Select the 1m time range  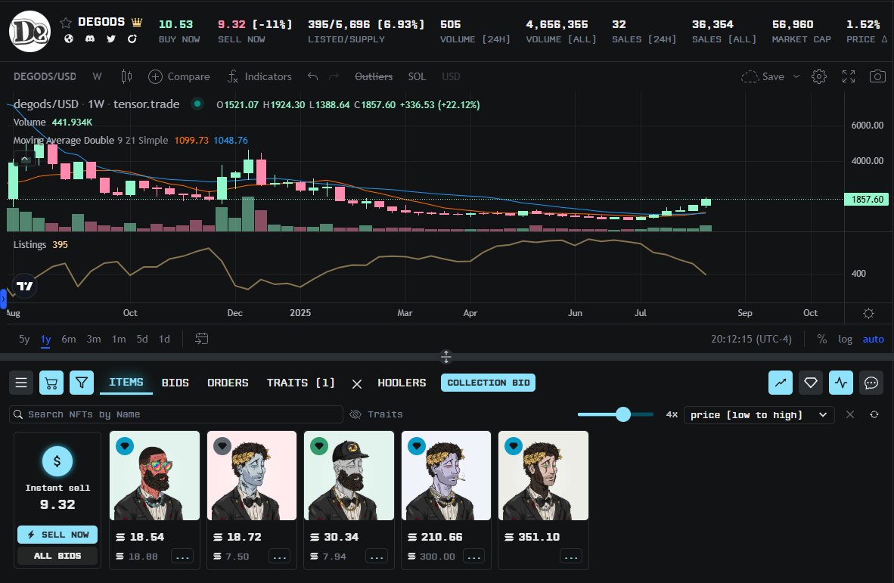pos(119,339)
